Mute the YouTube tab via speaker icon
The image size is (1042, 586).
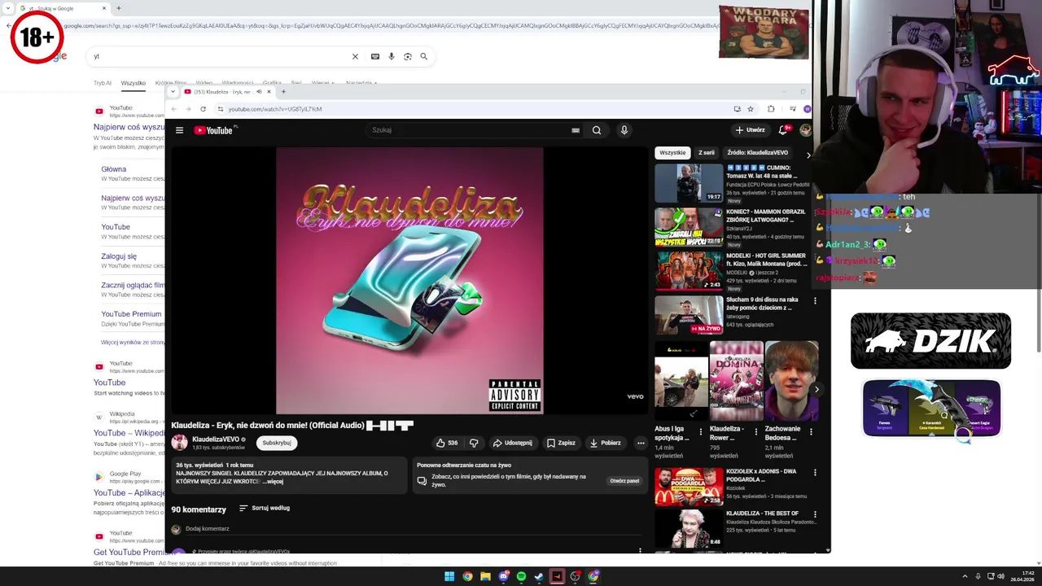coord(259,92)
